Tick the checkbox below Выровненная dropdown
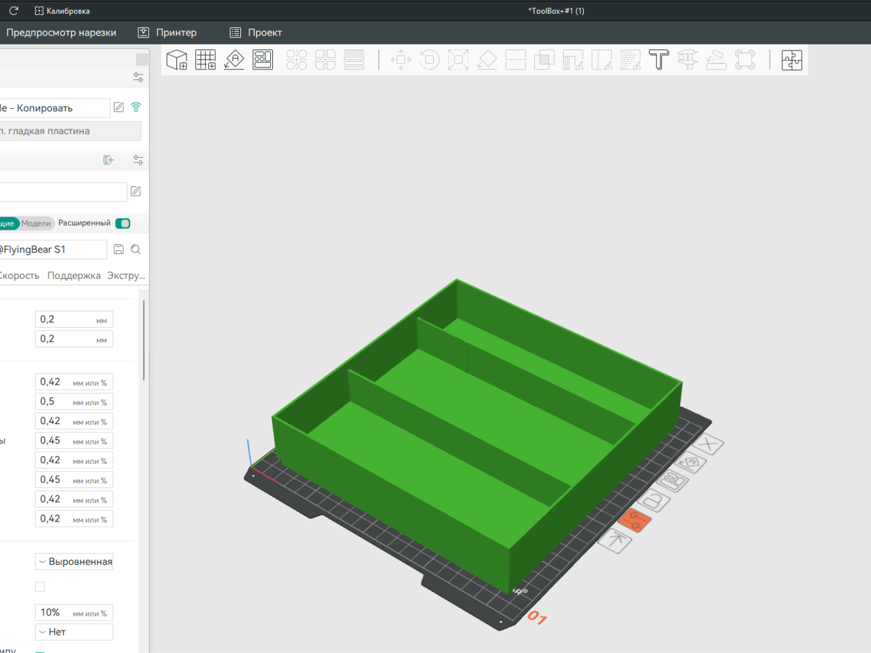871x653 pixels. click(x=40, y=587)
